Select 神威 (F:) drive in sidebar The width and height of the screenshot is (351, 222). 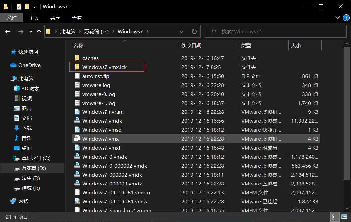pos(31,188)
